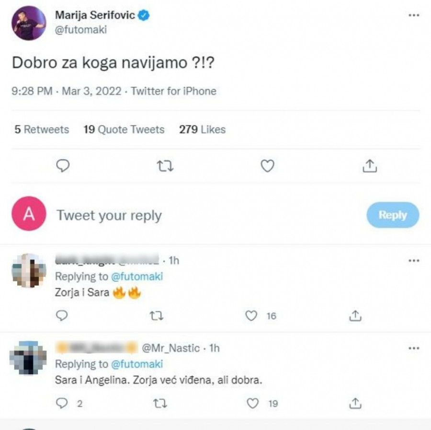Like the 'Sara i Angelina' reply
431x430 pixels.
253,404
